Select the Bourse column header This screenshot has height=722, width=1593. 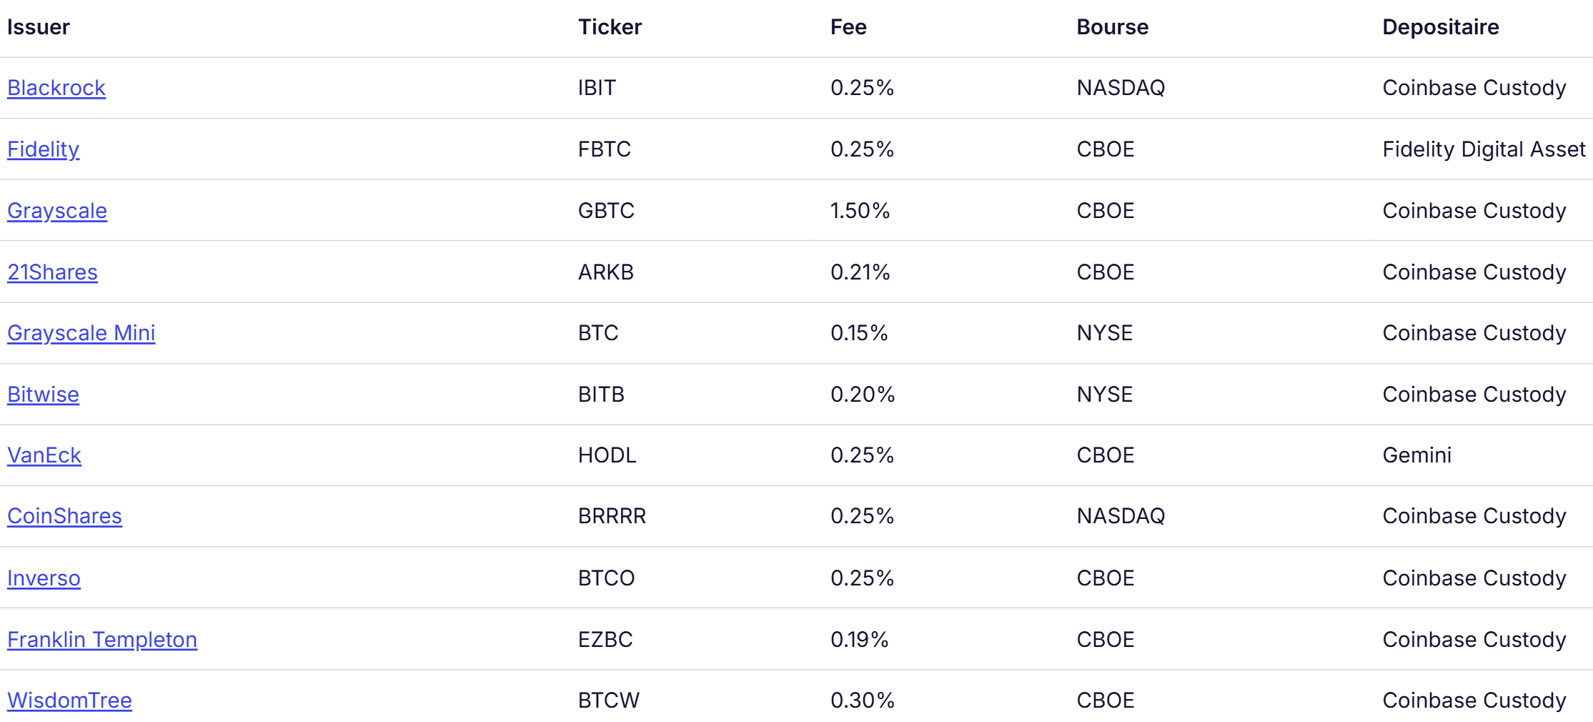1112,27
